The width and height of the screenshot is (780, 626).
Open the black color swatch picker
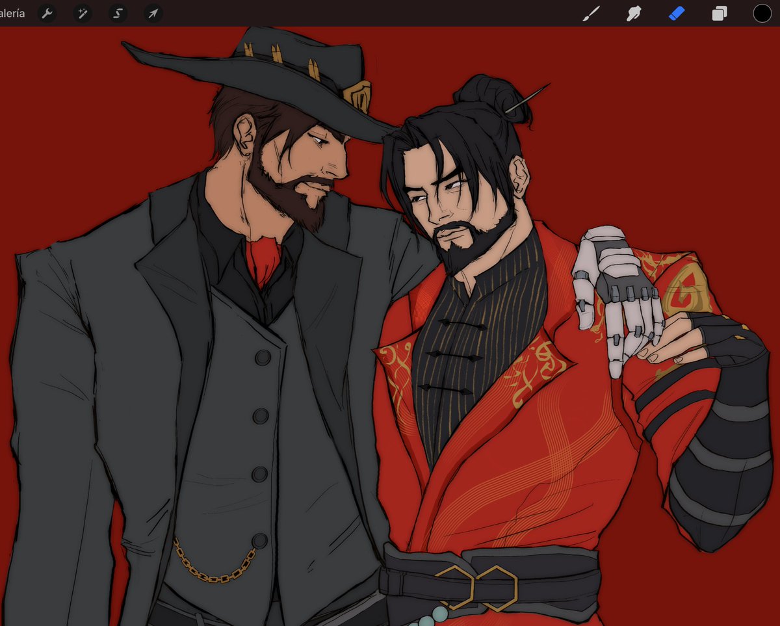pyautogui.click(x=762, y=13)
